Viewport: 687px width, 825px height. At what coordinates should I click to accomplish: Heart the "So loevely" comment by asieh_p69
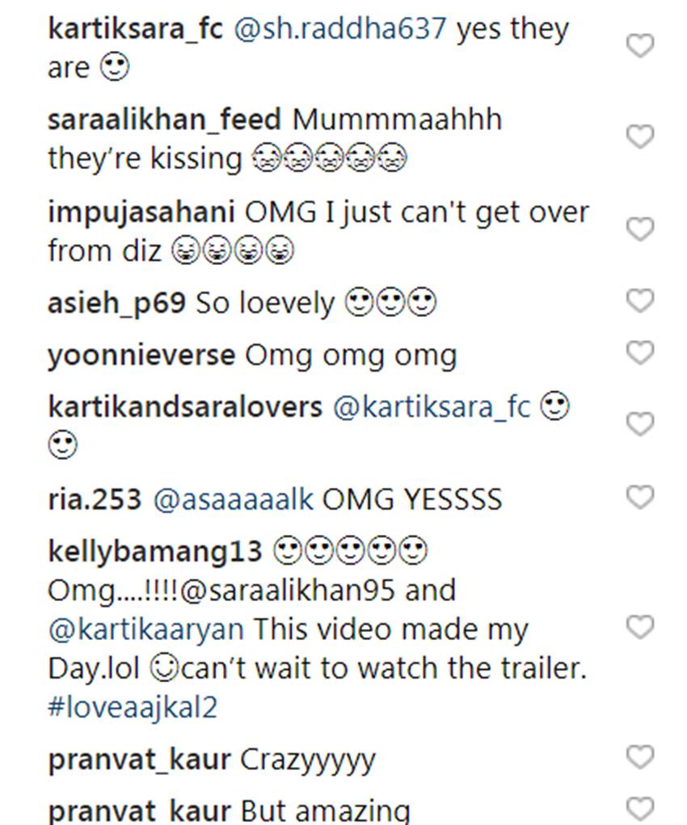[640, 301]
